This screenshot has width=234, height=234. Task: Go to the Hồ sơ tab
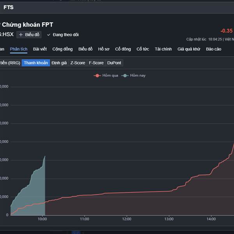click(x=104, y=49)
